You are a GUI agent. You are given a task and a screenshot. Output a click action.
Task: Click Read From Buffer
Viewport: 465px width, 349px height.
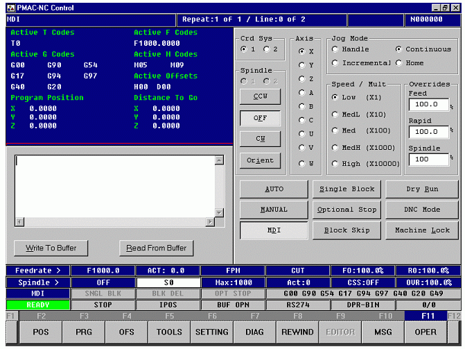click(157, 248)
